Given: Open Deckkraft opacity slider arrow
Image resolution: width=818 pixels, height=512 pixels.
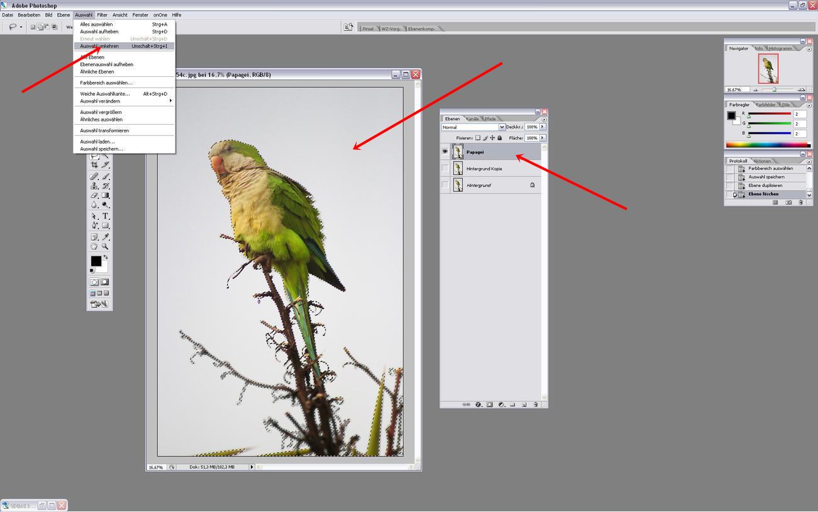Looking at the screenshot, I should (x=542, y=127).
